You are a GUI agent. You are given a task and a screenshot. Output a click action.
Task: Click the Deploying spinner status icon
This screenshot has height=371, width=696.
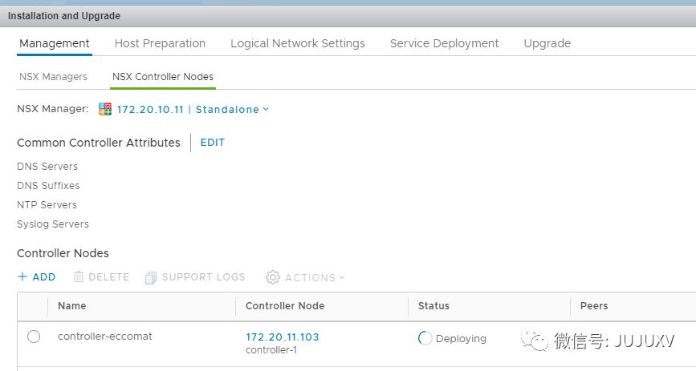(425, 338)
